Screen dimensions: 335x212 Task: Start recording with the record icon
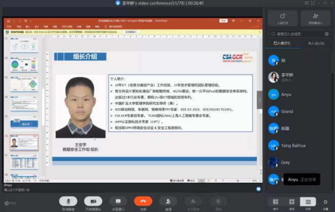218,201
